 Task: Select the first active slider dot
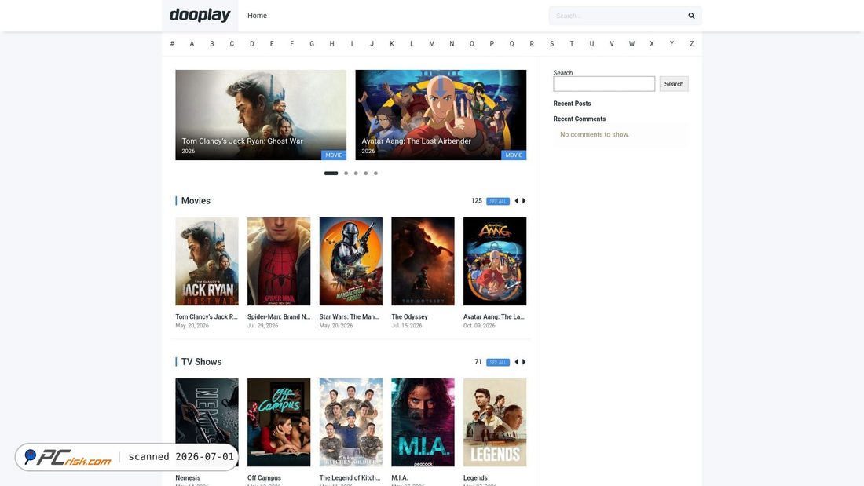(331, 173)
